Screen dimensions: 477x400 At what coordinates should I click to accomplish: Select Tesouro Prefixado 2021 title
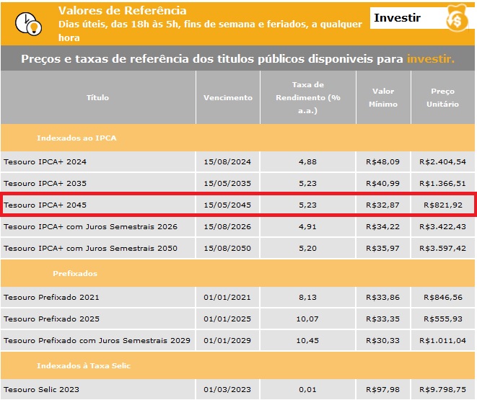click(51, 297)
